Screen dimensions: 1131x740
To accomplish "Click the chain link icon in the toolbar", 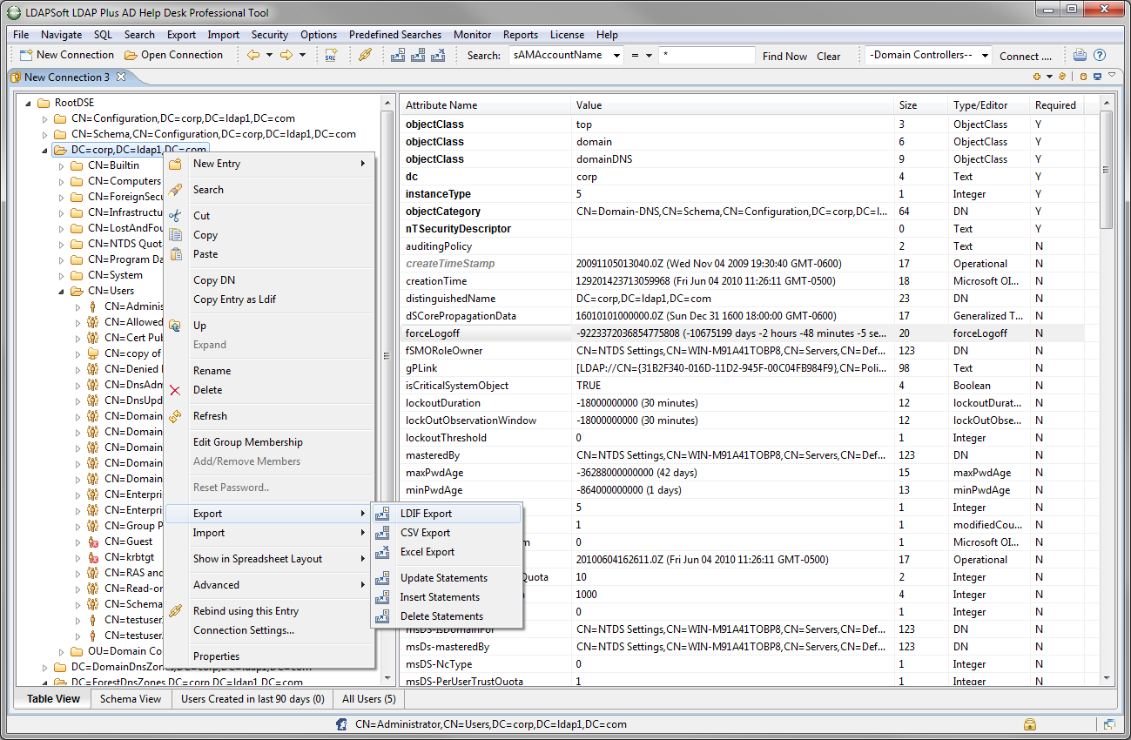I will 366,55.
